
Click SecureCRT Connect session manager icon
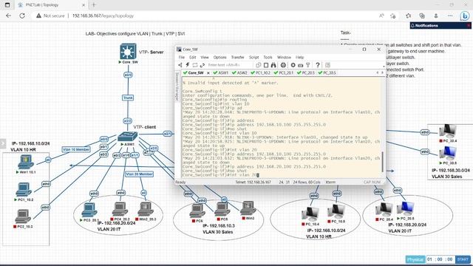[x=180, y=65]
